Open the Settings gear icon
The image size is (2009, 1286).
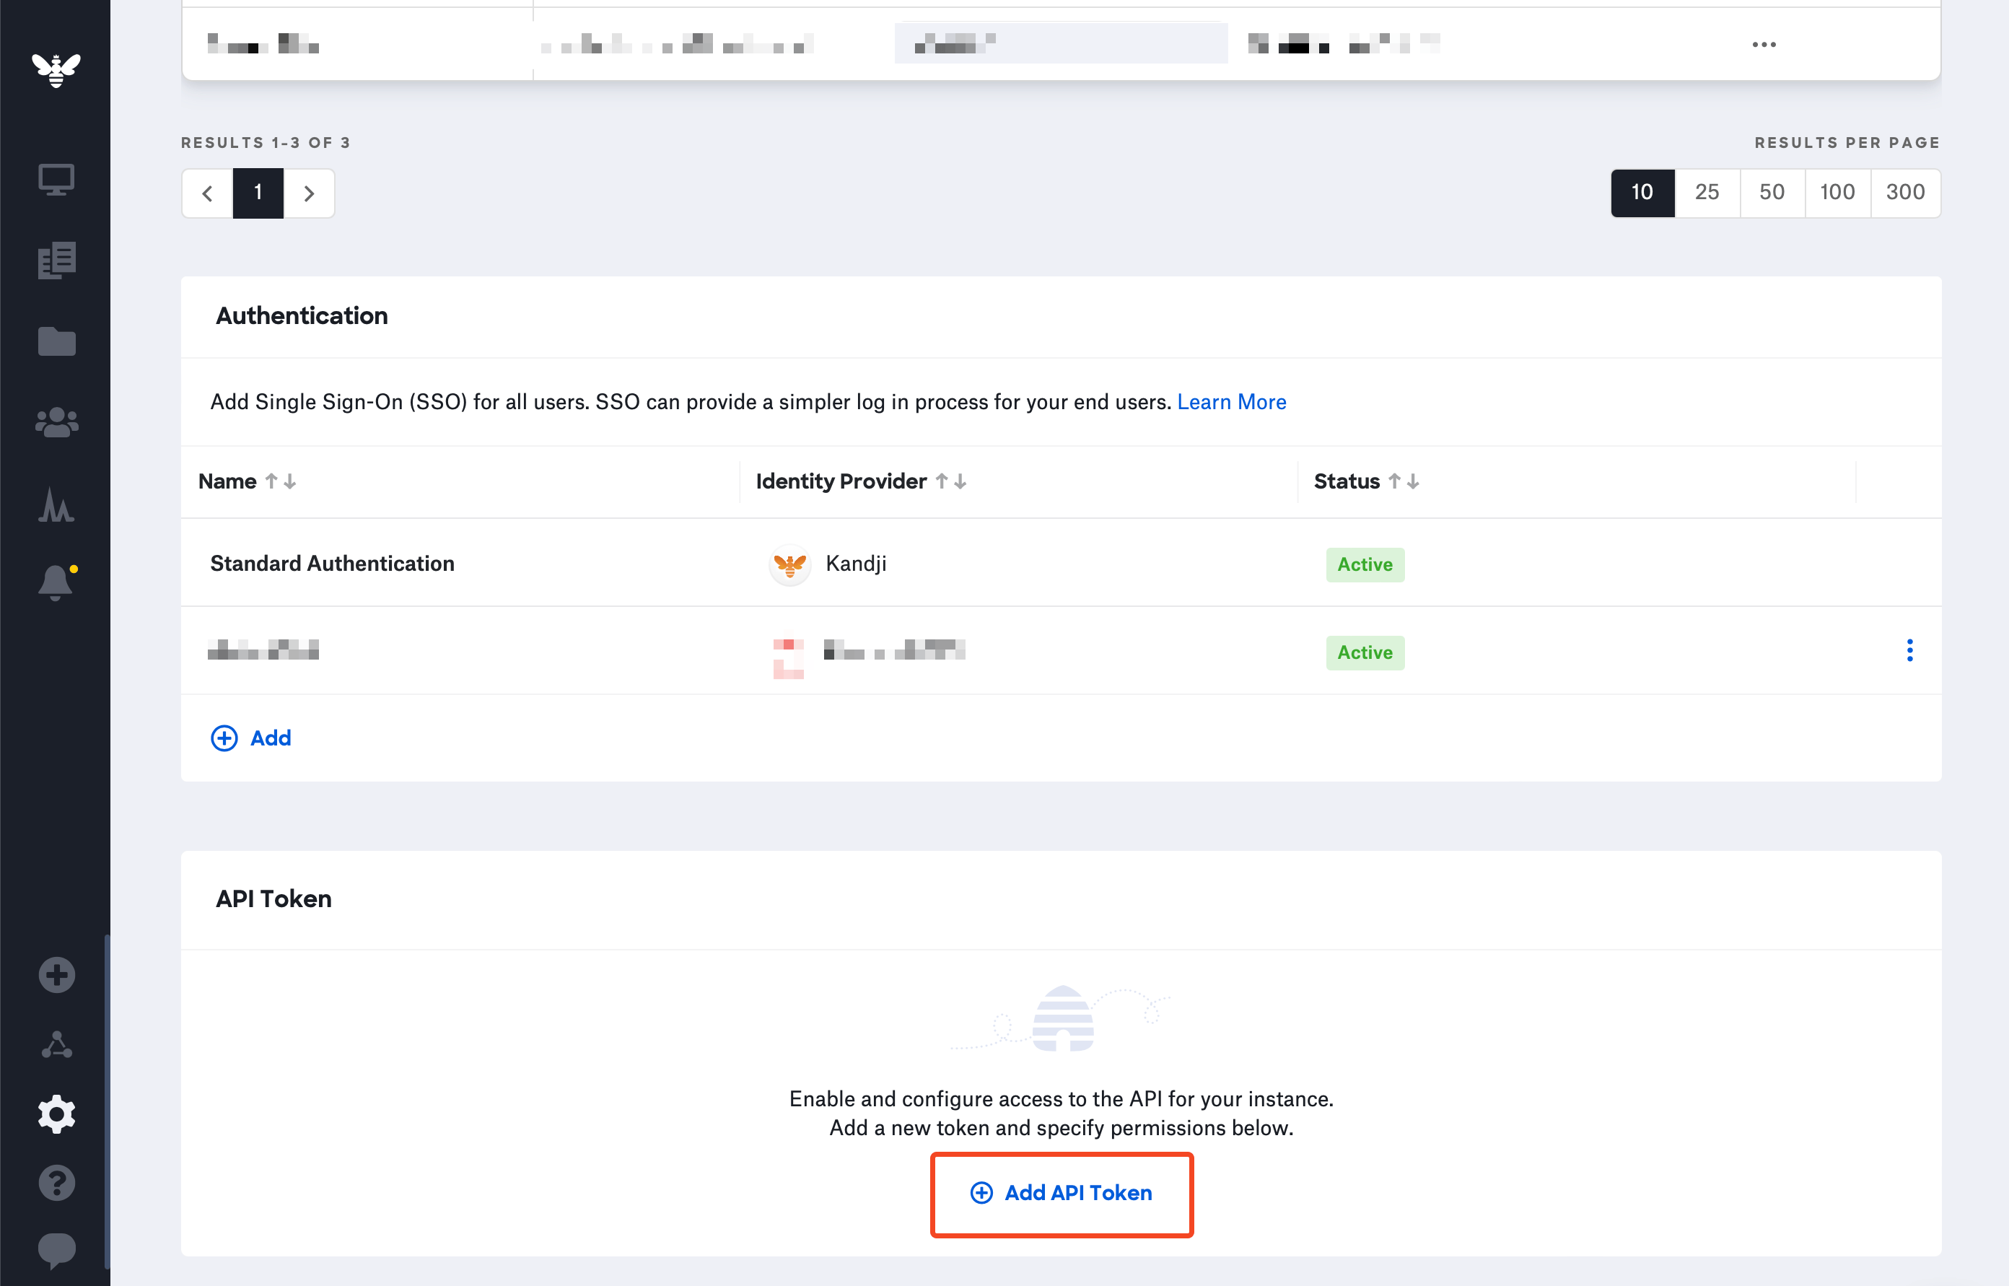click(x=57, y=1114)
